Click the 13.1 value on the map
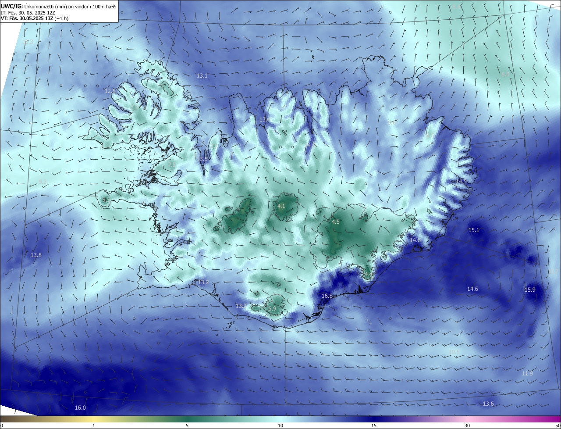This screenshot has width=561, height=429. pos(202,76)
